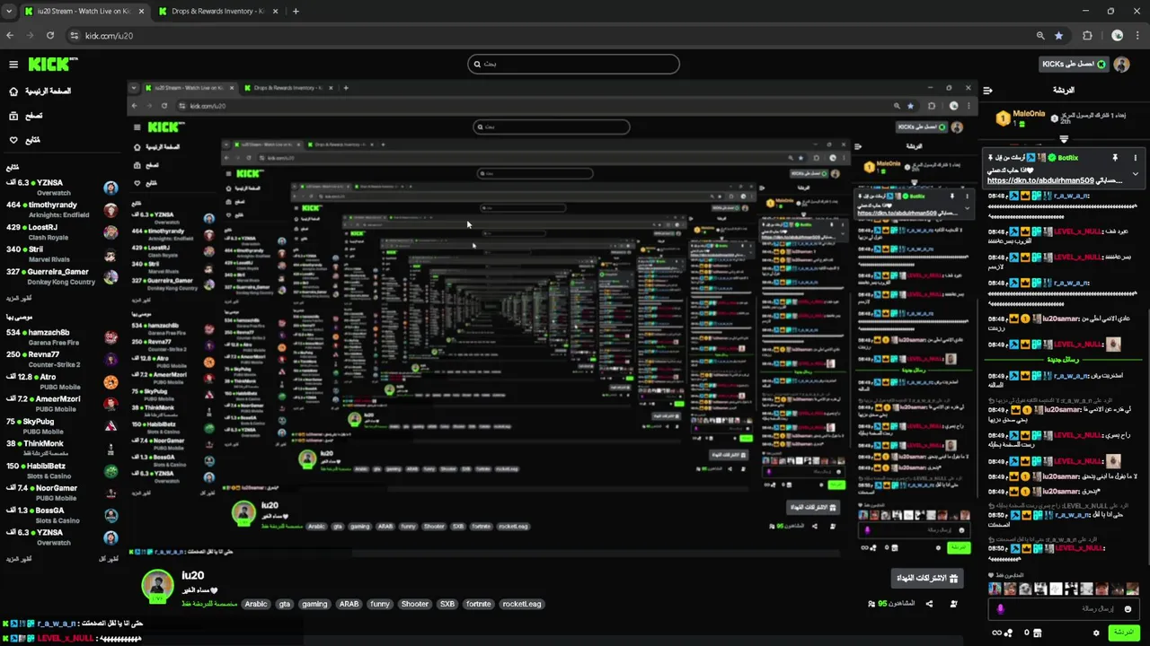Viewport: 1150px width, 646px height.
Task: Open the pinned BotRix message options menu
Action: 1135,158
